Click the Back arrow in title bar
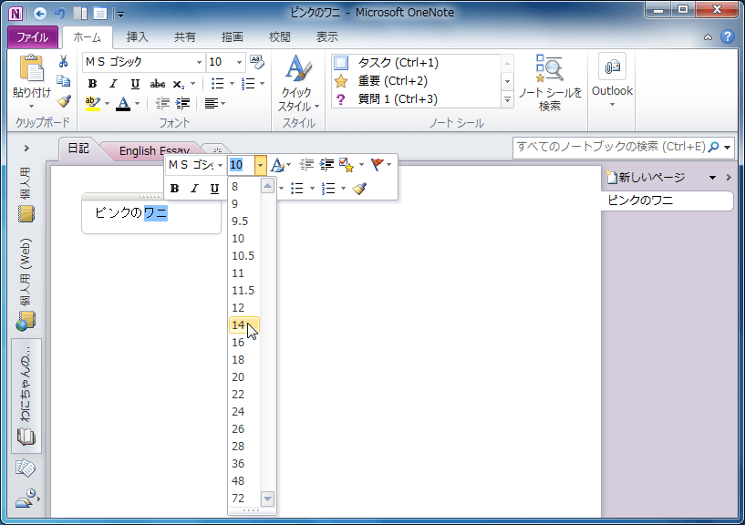 (x=40, y=14)
